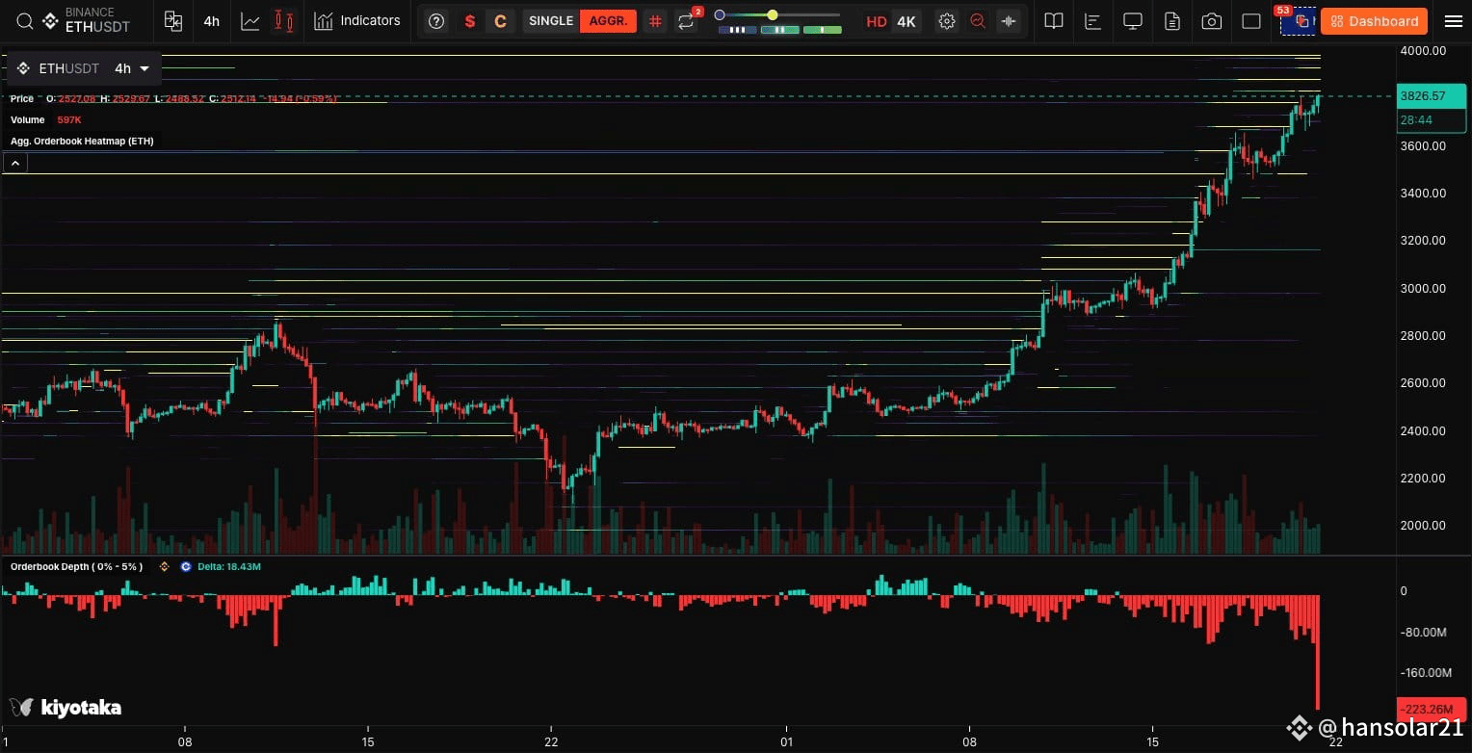Open the compare symbols icon
The height and width of the screenshot is (753, 1472).
[173, 21]
